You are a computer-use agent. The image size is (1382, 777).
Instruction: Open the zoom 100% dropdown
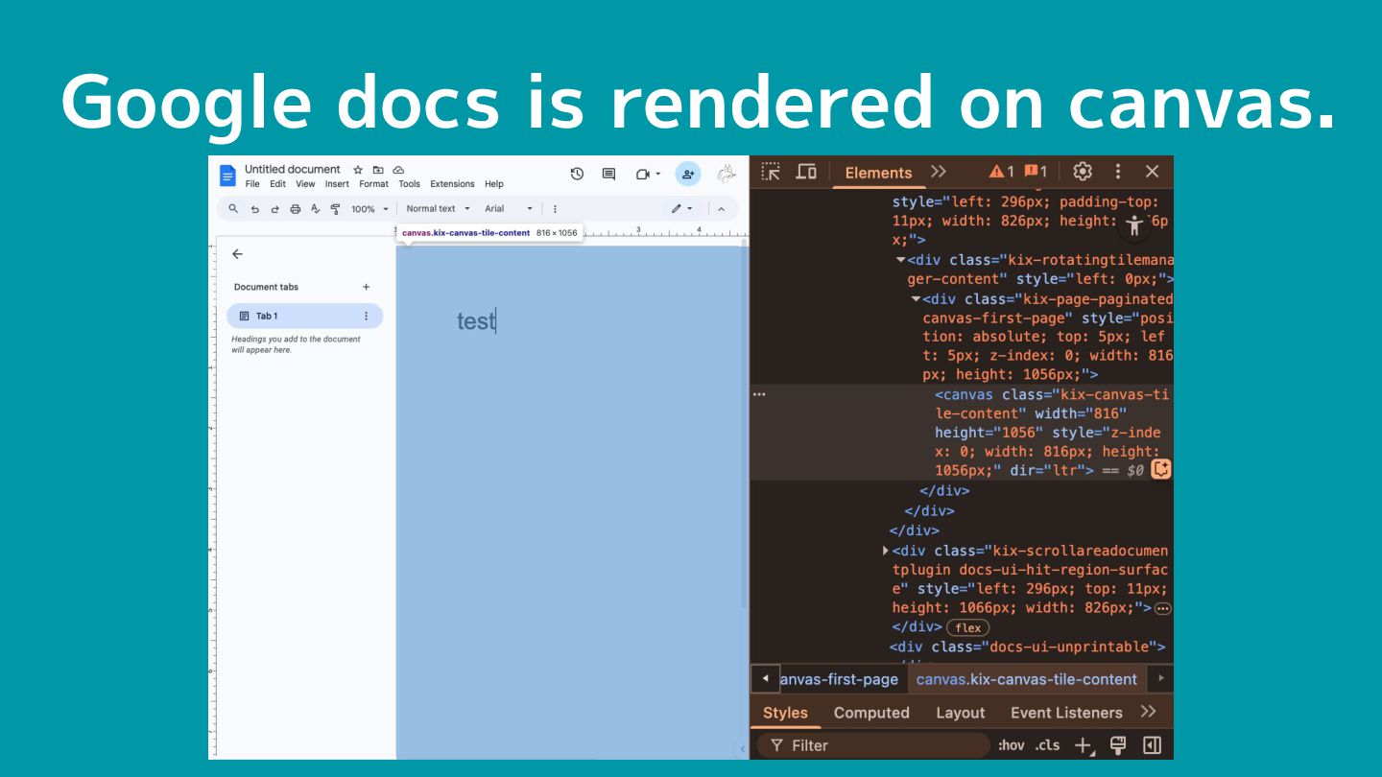tap(369, 208)
